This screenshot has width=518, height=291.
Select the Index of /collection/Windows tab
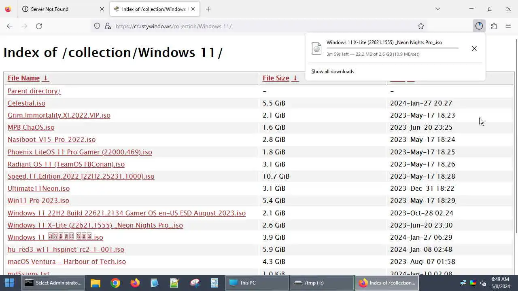[x=154, y=9]
